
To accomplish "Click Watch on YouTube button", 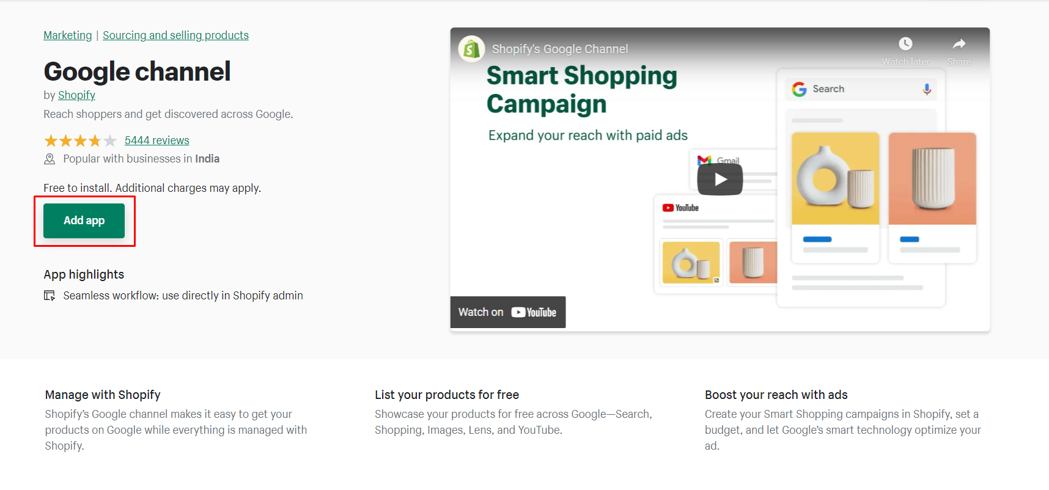I will (x=507, y=312).
